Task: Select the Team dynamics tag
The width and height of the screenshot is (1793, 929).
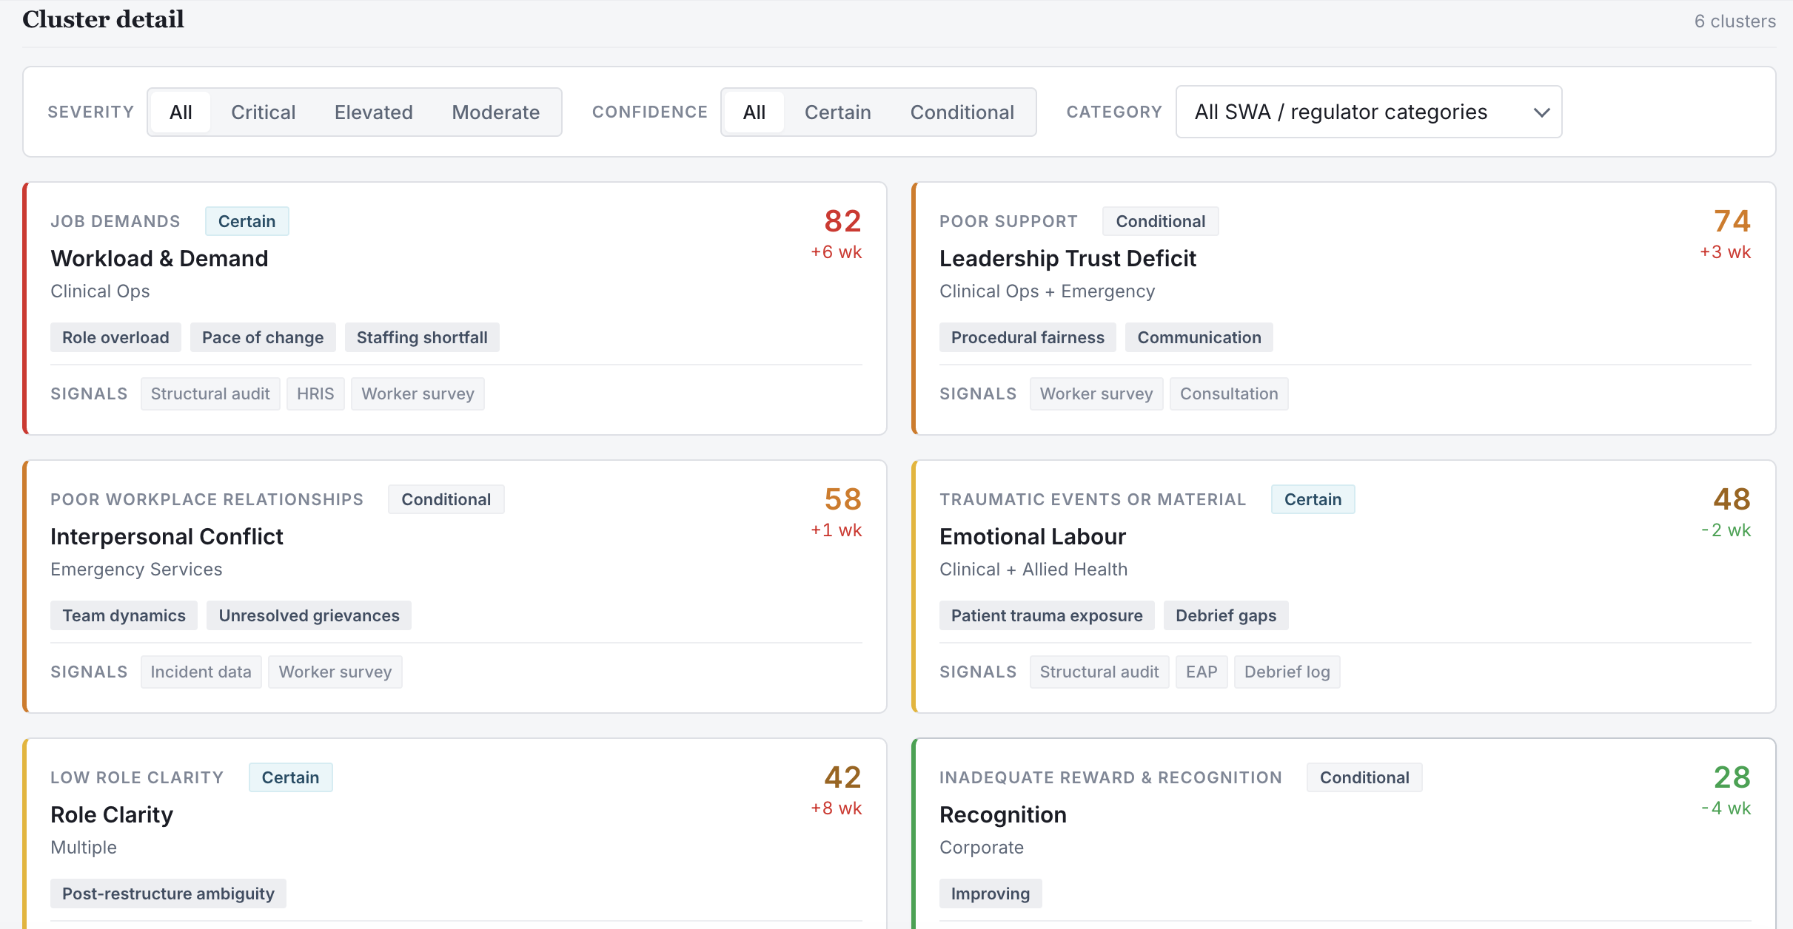Action: (x=124, y=615)
